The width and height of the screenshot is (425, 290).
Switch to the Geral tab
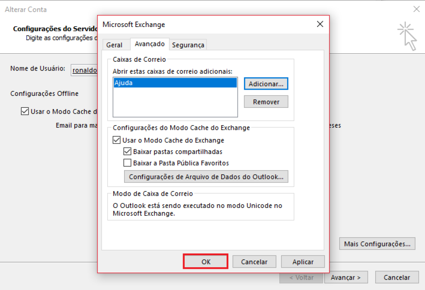[x=114, y=45]
